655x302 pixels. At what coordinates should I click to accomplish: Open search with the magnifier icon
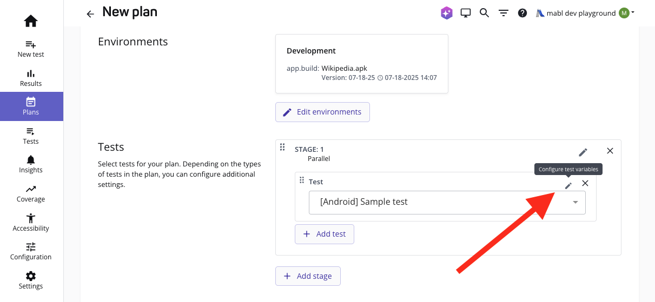pyautogui.click(x=484, y=13)
